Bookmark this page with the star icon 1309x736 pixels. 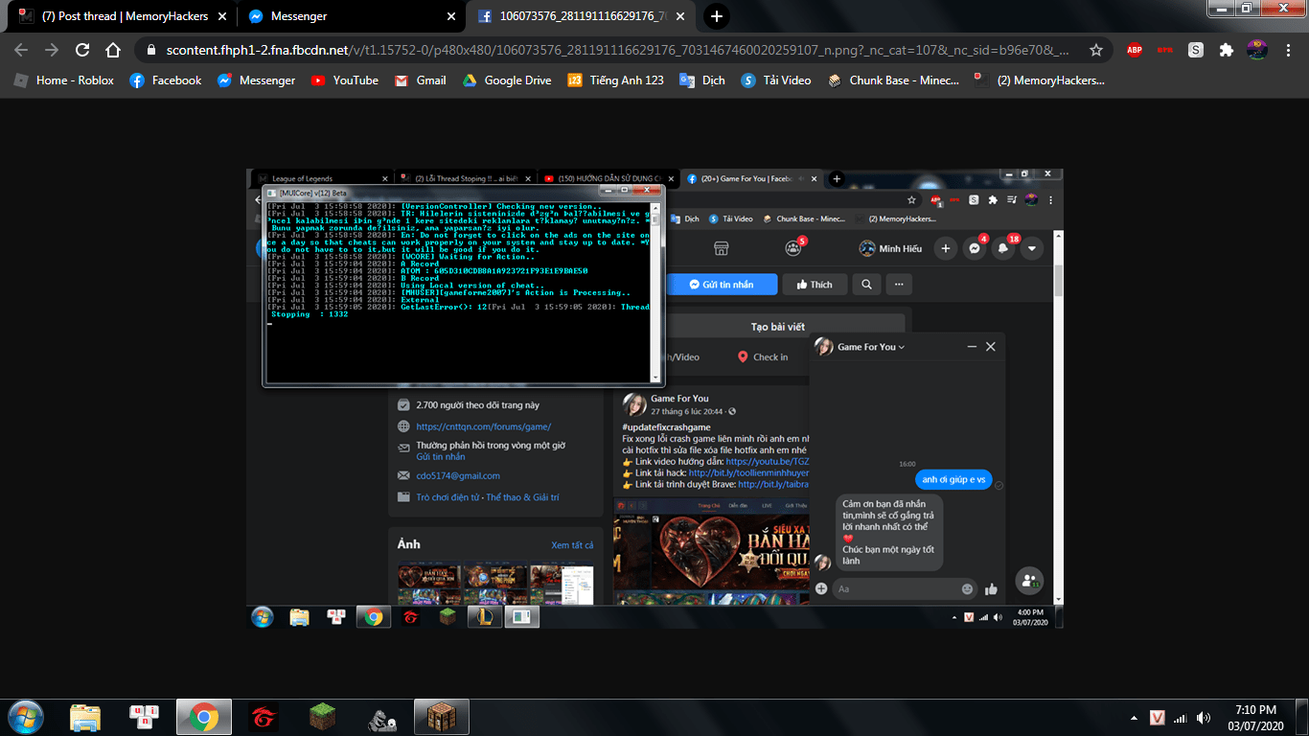tap(1096, 50)
